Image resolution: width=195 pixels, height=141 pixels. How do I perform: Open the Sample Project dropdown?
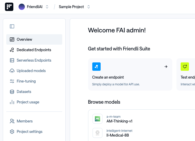[x=89, y=7]
